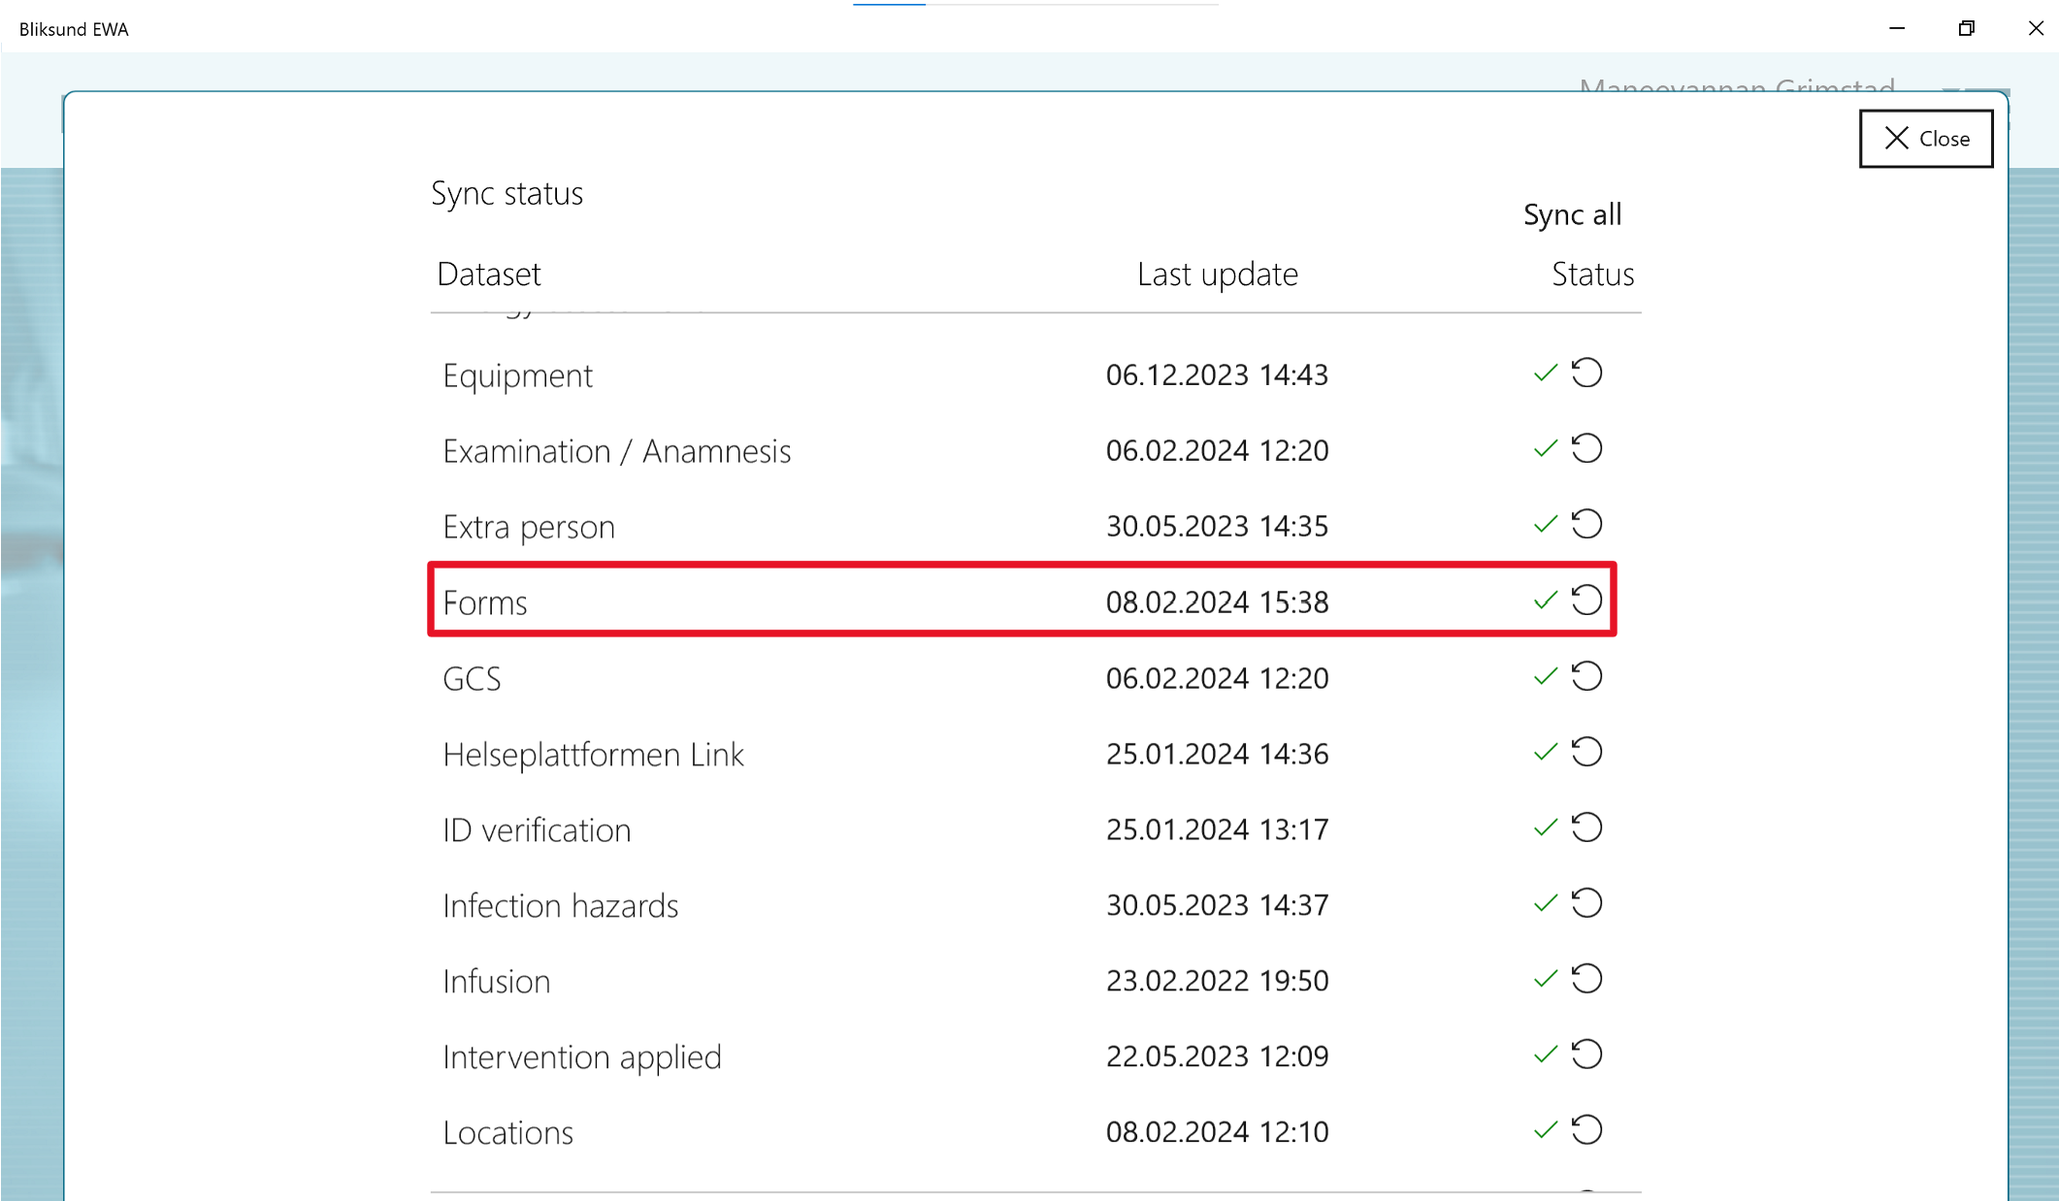The width and height of the screenshot is (2059, 1201).
Task: Click the green checkmark for Infection hazards
Action: (x=1546, y=903)
